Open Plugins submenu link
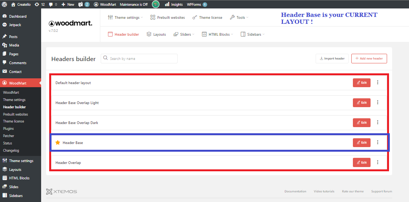This screenshot has width=409, height=202. (x=8, y=129)
